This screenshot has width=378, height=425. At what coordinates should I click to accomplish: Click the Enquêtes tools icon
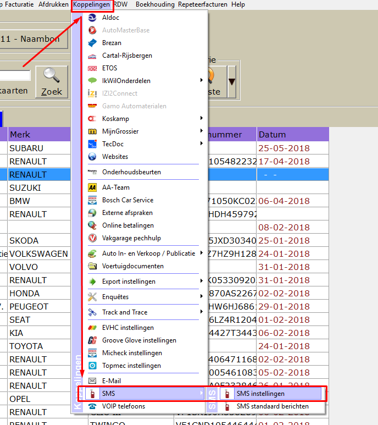click(92, 297)
